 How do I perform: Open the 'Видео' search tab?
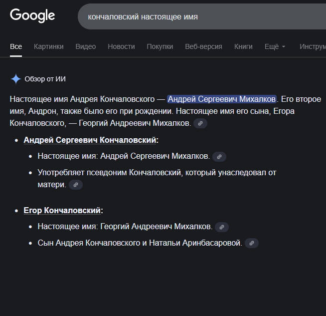click(x=86, y=46)
